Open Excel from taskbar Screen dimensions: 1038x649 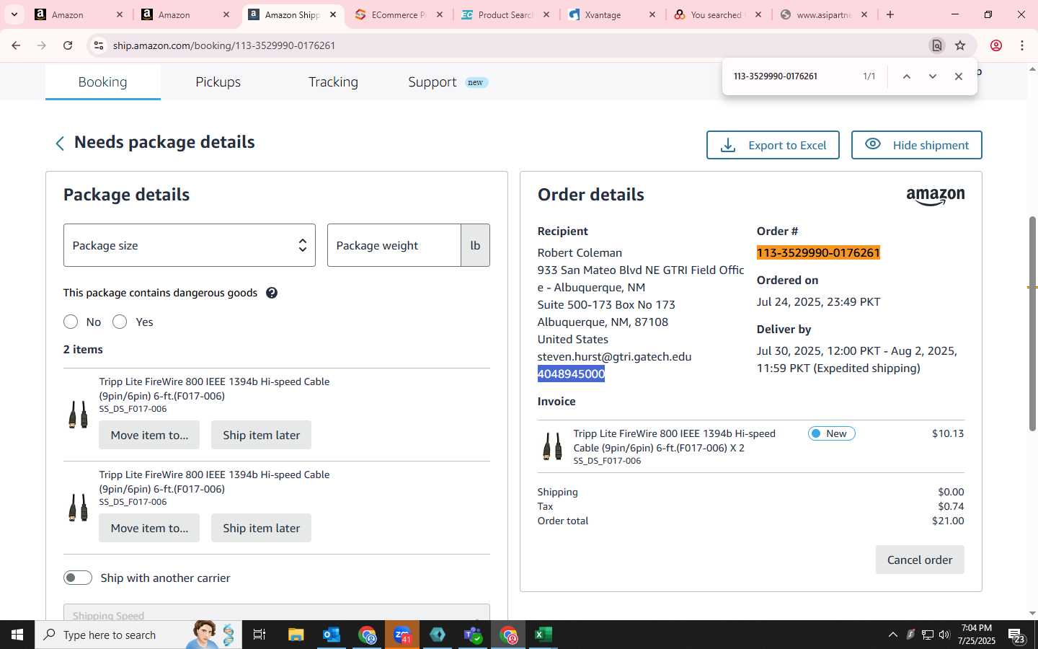pos(544,635)
